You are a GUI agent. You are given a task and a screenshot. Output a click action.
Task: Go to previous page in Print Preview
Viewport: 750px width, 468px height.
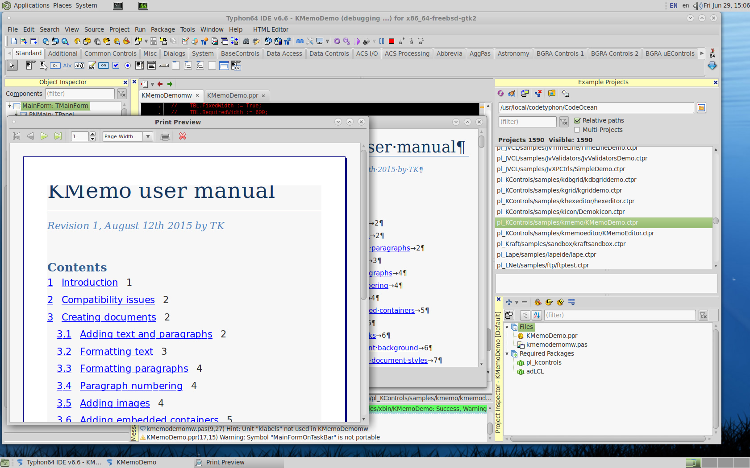click(x=30, y=136)
